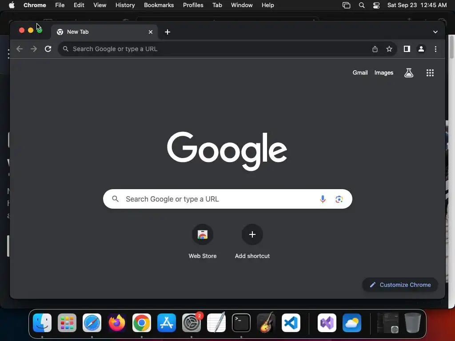
Task: Open the File menu
Action: click(60, 5)
